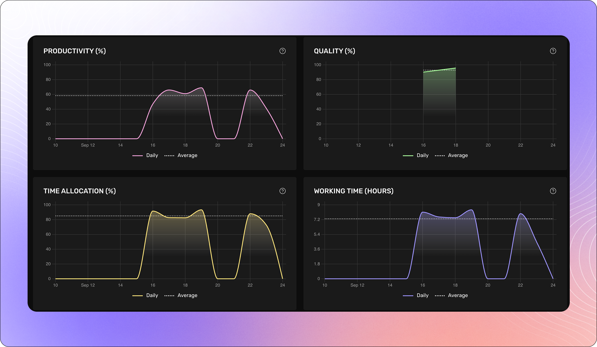
Task: Hide Daily series in Quality legend
Action: tap(422, 156)
